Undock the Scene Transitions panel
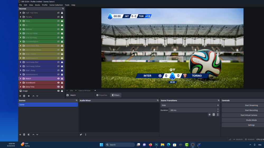This screenshot has height=148, width=264. point(219,101)
